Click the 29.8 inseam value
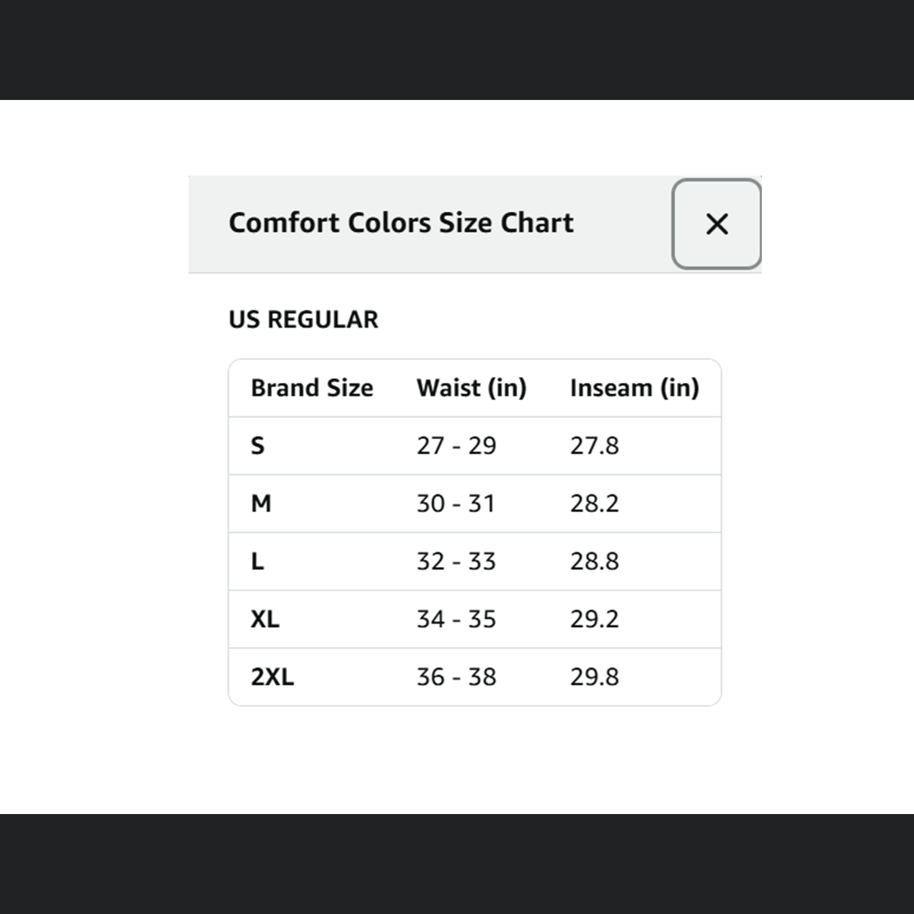Image resolution: width=914 pixels, height=914 pixels. point(594,676)
